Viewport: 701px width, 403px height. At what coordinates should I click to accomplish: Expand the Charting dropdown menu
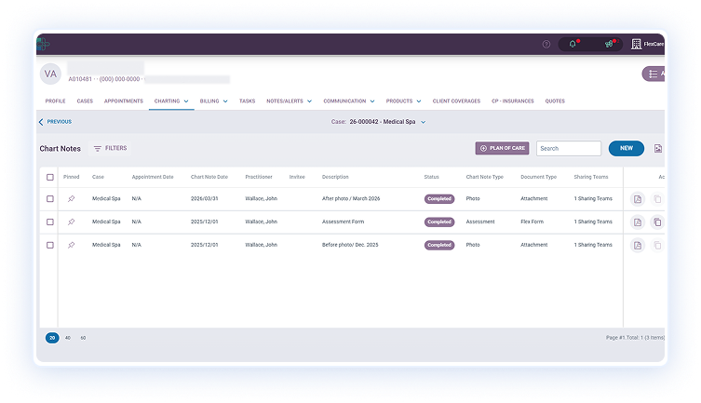(171, 101)
